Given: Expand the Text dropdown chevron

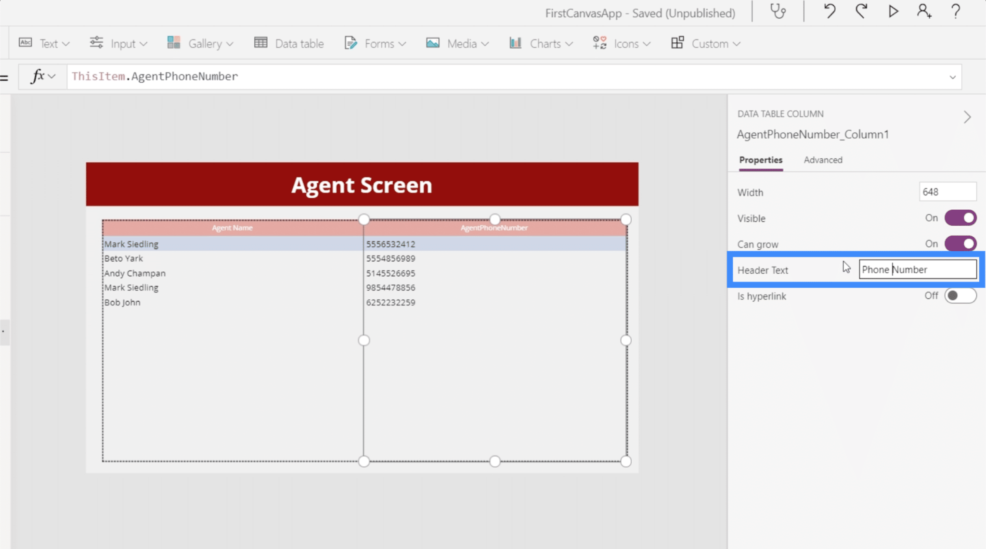Looking at the screenshot, I should tap(66, 44).
